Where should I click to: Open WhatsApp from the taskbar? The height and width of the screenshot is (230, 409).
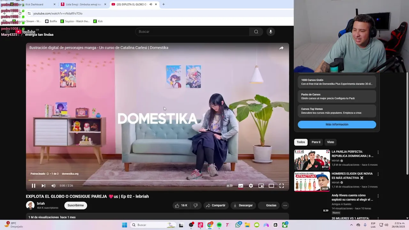238,225
